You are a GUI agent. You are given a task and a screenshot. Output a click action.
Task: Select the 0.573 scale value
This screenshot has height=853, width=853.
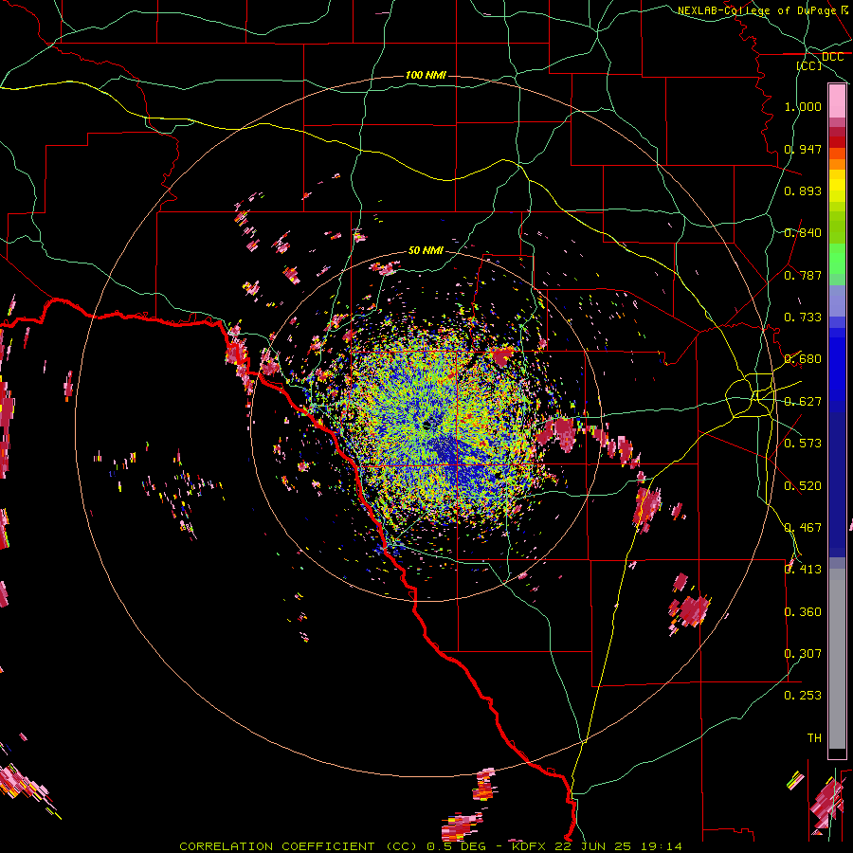tap(803, 444)
